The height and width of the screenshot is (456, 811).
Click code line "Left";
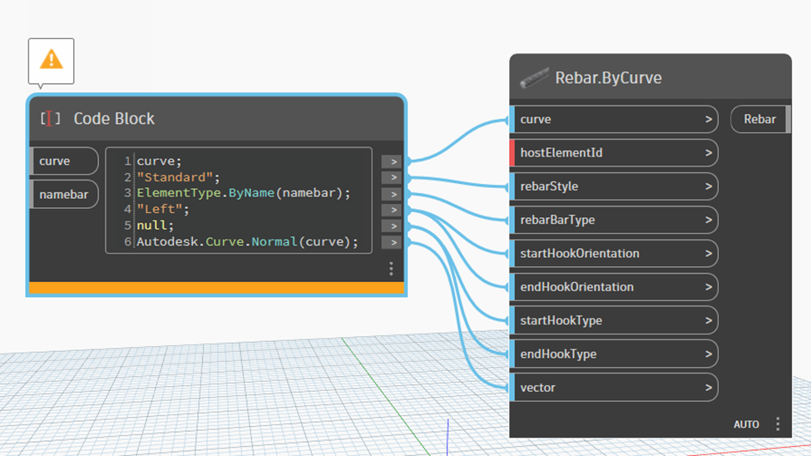pos(163,209)
